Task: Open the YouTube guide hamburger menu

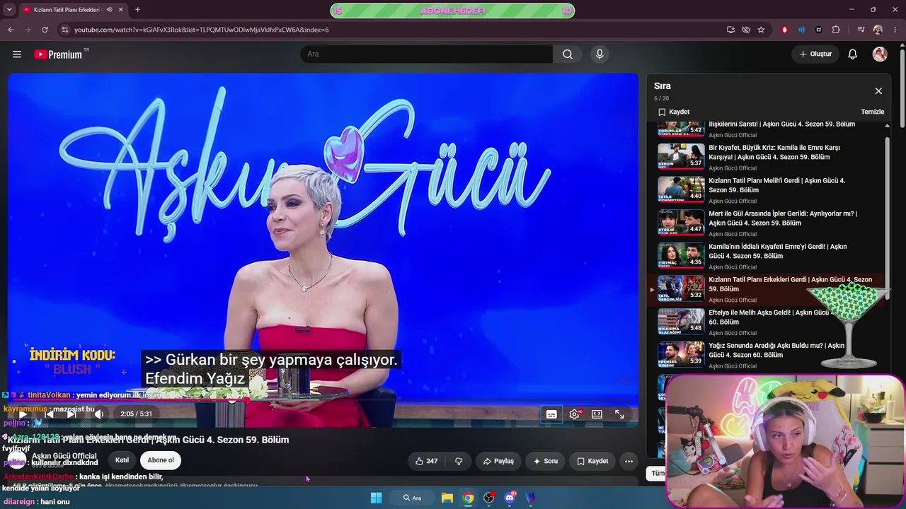Action: pyautogui.click(x=17, y=54)
